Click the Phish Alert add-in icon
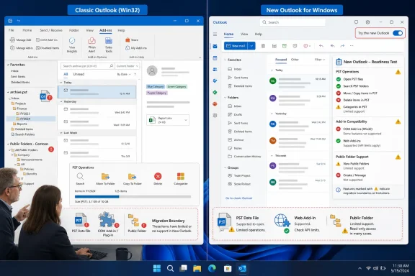The image size is (415, 276). [x=92, y=45]
